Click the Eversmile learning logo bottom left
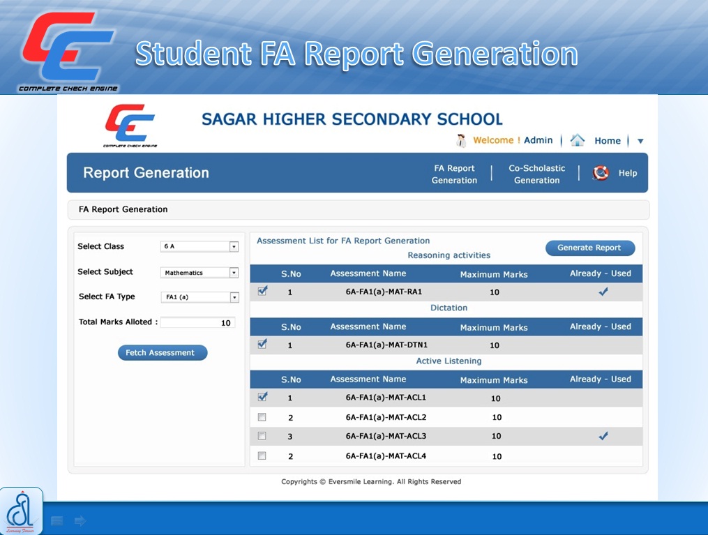This screenshot has width=708, height=535. [x=21, y=511]
